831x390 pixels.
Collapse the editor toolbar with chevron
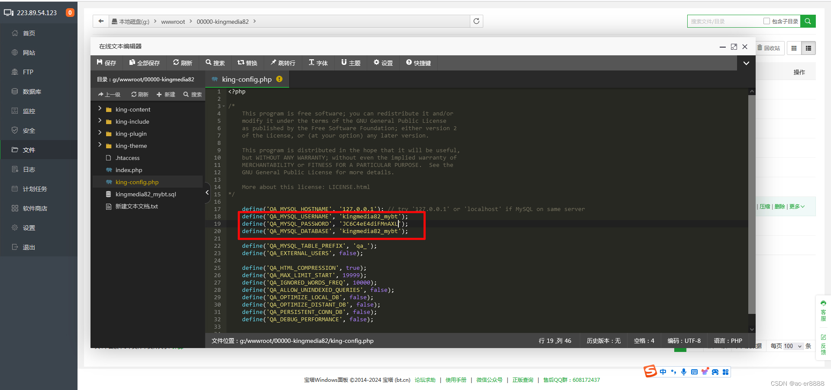(746, 63)
